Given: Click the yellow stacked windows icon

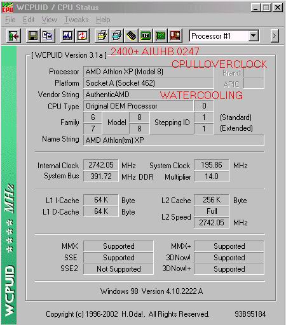Looking at the screenshot, I should pyautogui.click(x=102, y=36).
